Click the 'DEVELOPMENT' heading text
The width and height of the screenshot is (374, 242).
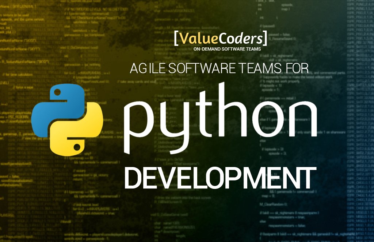tap(220, 178)
